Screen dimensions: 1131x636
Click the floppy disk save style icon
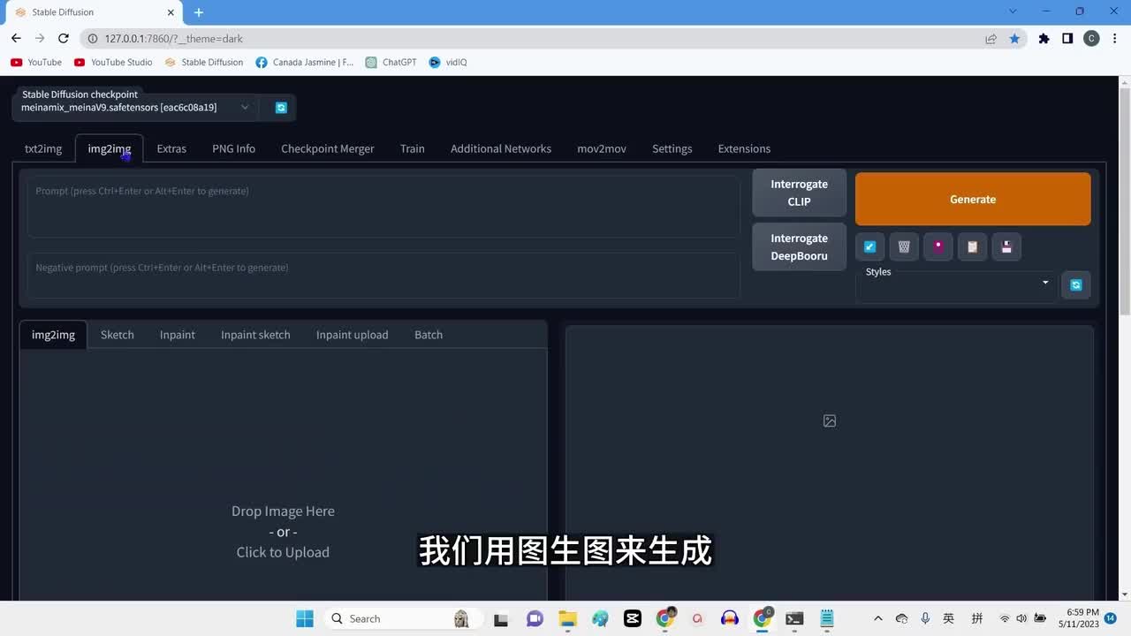coord(1006,247)
